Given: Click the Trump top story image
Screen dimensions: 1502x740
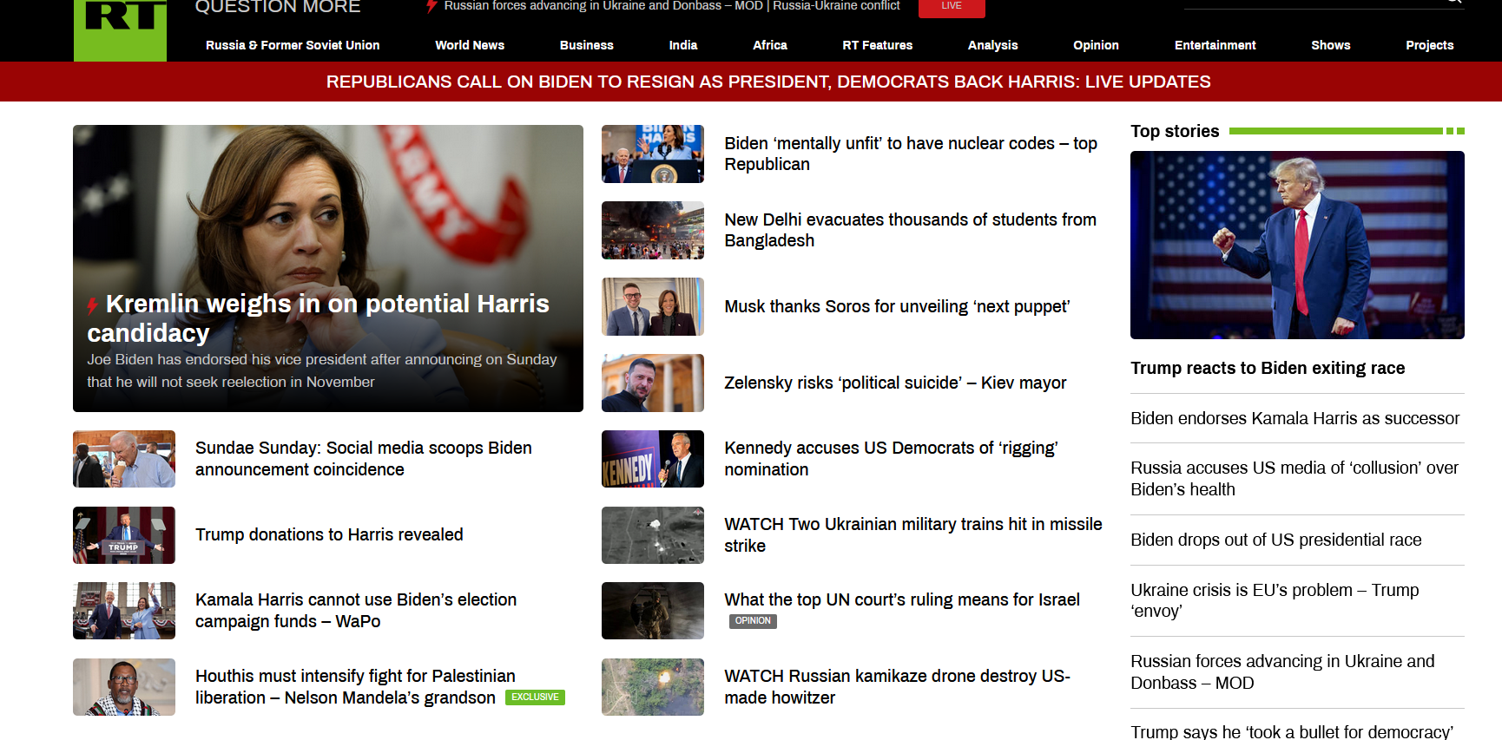Looking at the screenshot, I should coord(1297,245).
